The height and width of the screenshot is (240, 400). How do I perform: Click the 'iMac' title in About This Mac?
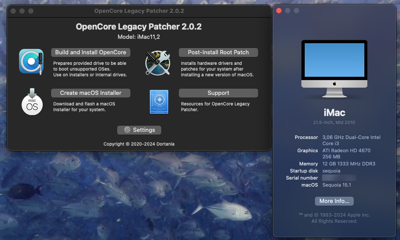334,112
